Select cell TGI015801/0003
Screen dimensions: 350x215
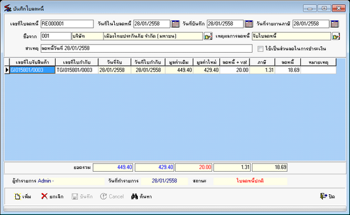click(x=77, y=70)
